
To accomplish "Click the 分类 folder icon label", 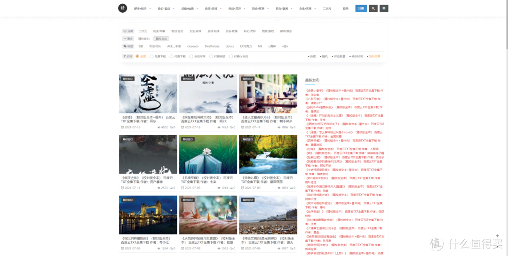I will 128,31.
